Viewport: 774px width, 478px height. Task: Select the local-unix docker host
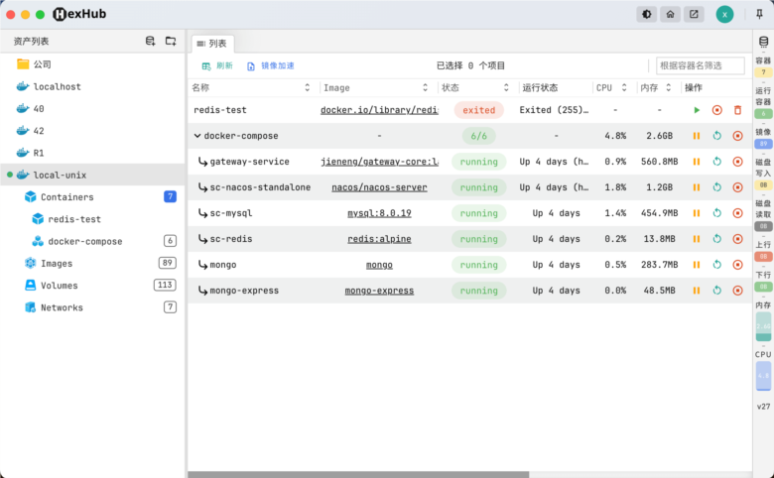[93, 175]
